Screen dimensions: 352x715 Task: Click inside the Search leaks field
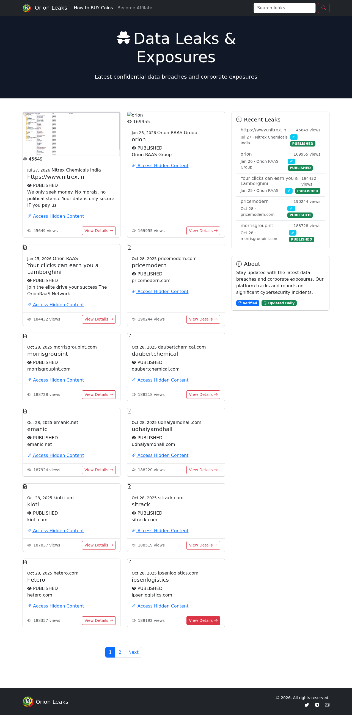(285, 8)
